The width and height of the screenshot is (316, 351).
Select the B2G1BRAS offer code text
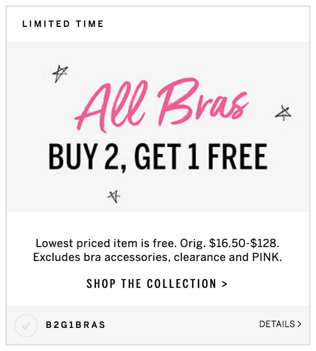coord(76,325)
